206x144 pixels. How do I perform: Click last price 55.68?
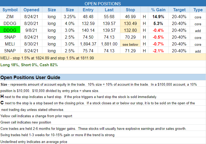(109, 17)
